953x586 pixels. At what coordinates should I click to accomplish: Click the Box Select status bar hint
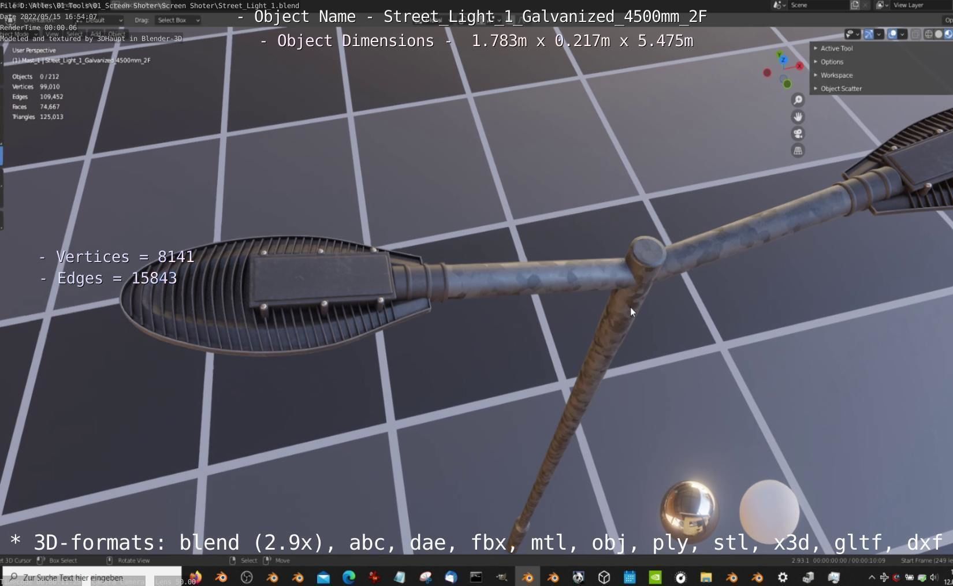pos(57,560)
